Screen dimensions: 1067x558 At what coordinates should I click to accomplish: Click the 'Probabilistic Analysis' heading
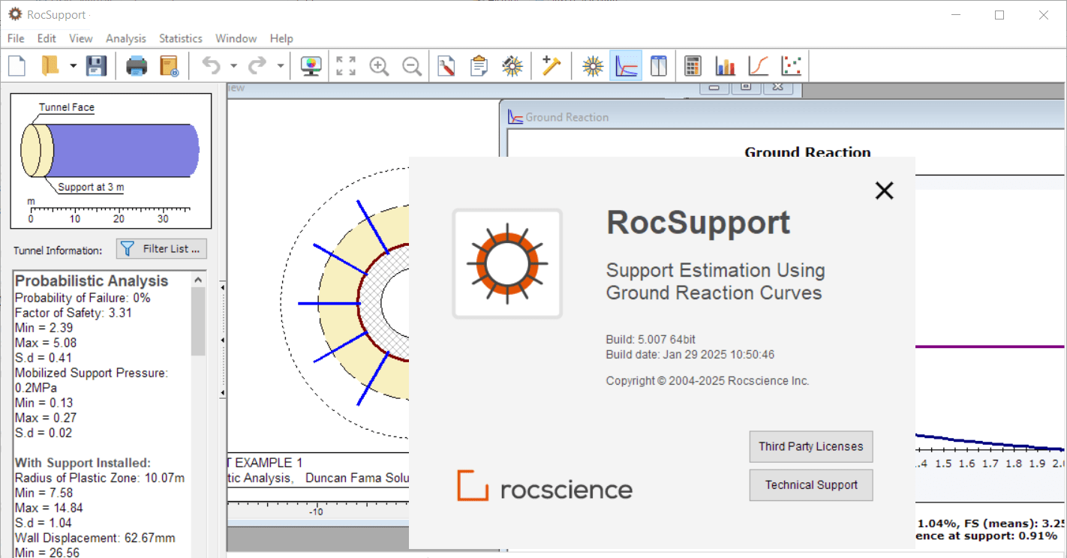[92, 281]
